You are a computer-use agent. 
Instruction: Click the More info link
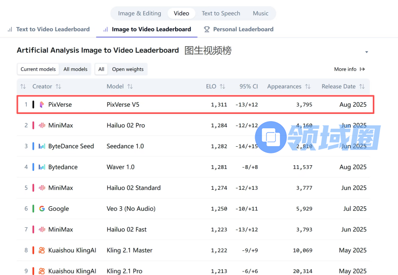tap(349, 69)
